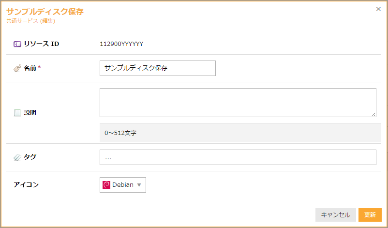Click the tag icon beside タグ

[x=17, y=157]
